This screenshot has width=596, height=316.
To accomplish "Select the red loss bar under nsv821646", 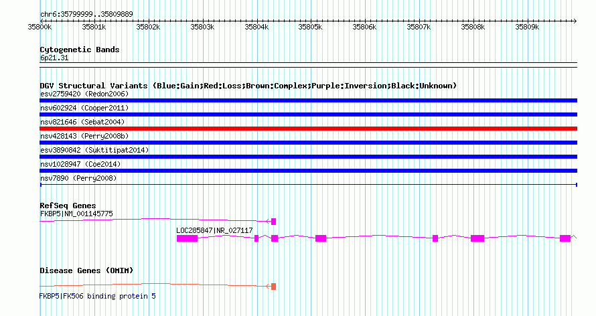I will 308,129.
